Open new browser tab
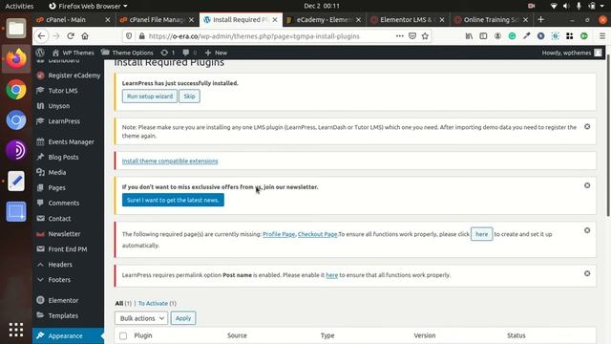Screen dimensions: 611x344 [x=540, y=19]
